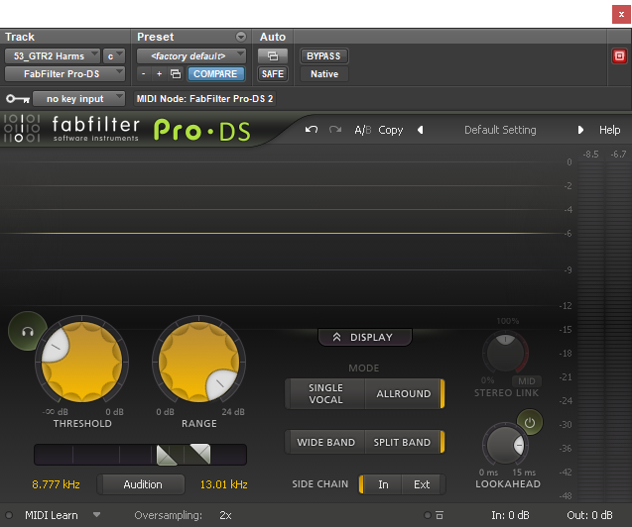Click Copy next to A/B

point(390,130)
